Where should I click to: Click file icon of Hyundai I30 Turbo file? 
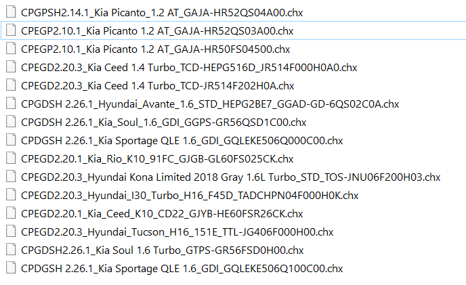pyautogui.click(x=9, y=195)
